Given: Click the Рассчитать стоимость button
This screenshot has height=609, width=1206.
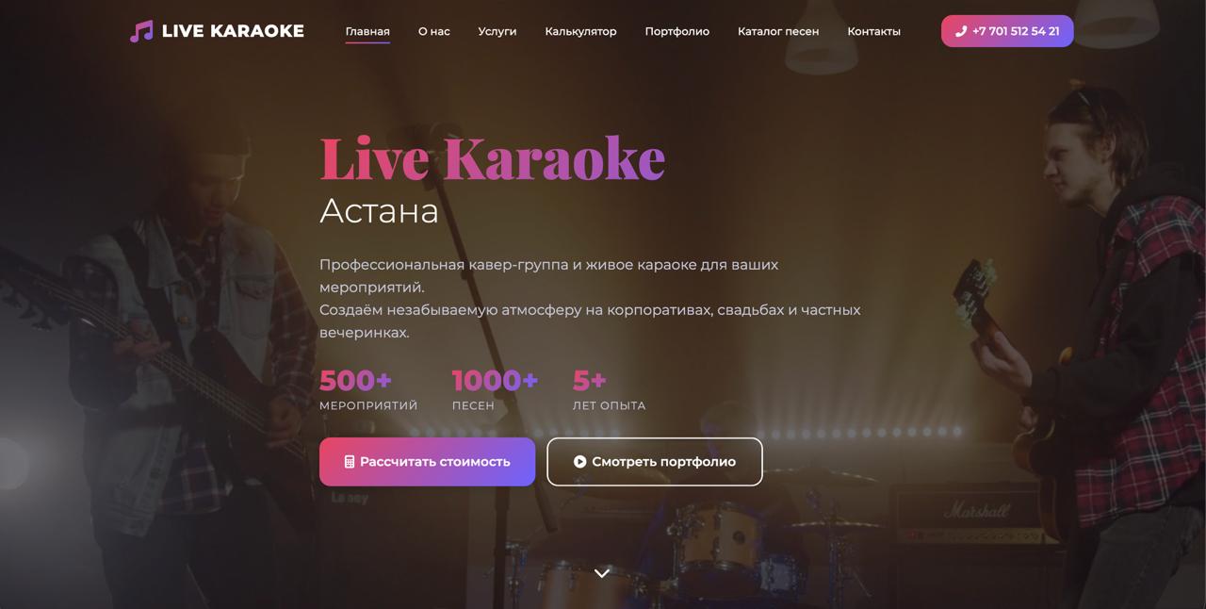Looking at the screenshot, I should click(427, 462).
